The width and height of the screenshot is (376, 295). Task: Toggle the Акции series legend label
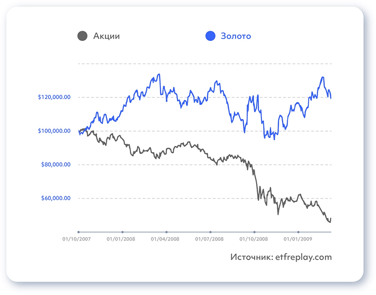106,36
